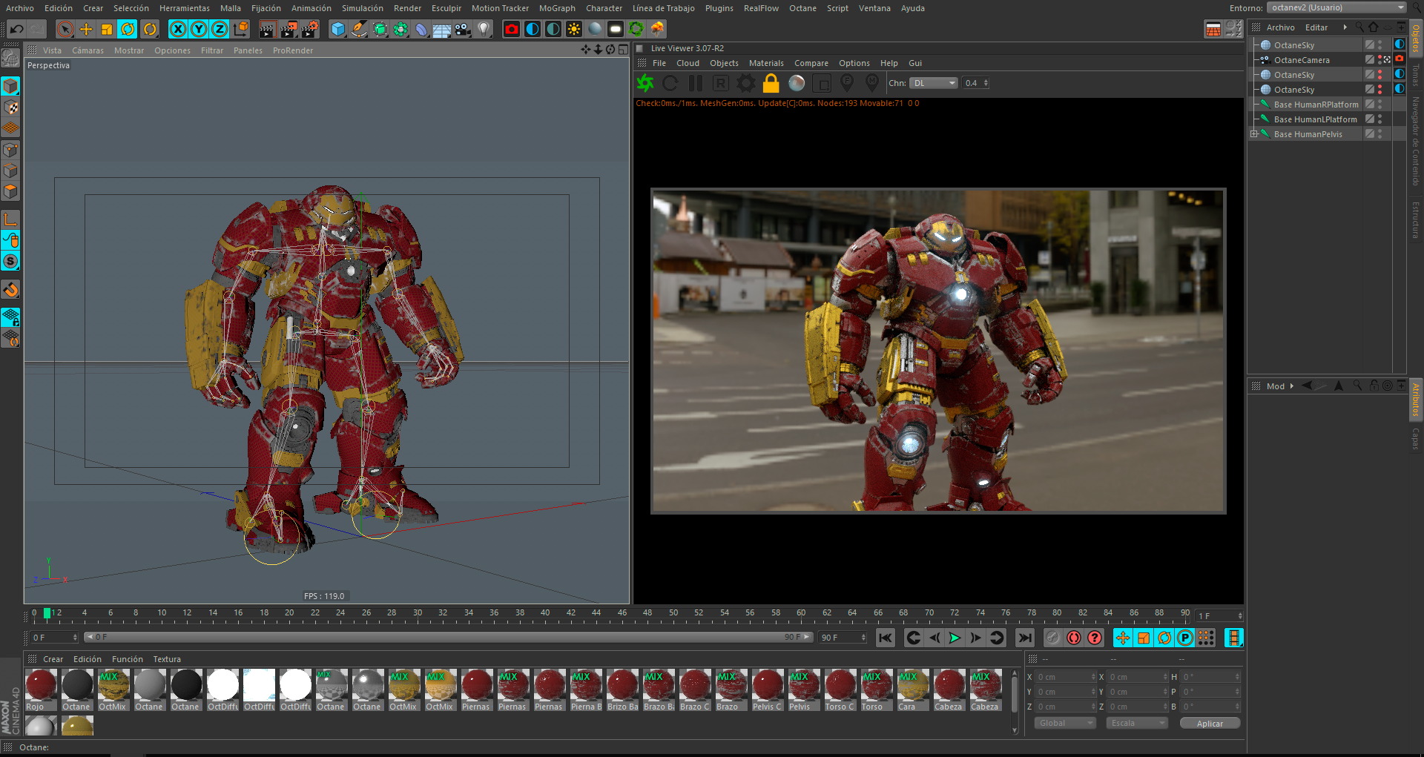
Task: Open the Octane kernel settings gear icon
Action: [745, 83]
